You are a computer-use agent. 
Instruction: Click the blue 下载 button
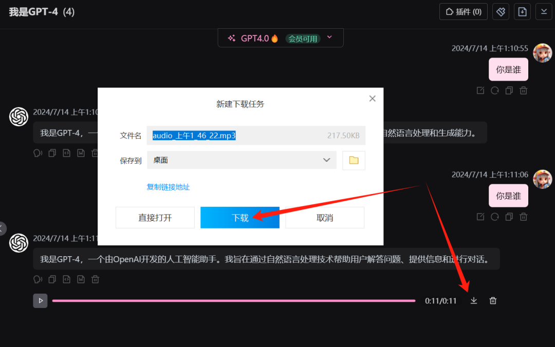240,218
